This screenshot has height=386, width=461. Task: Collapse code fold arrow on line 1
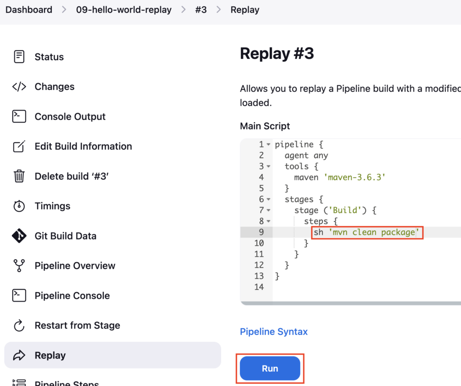pyautogui.click(x=268, y=144)
